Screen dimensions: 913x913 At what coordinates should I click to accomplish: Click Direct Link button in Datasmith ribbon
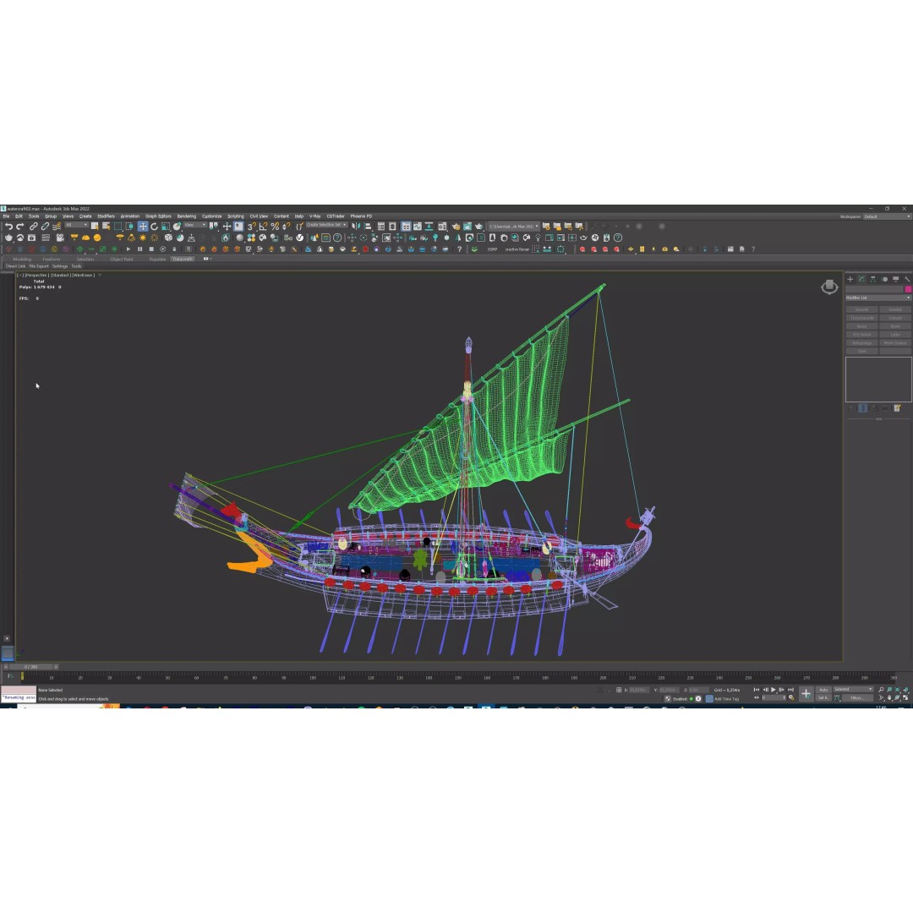16,266
